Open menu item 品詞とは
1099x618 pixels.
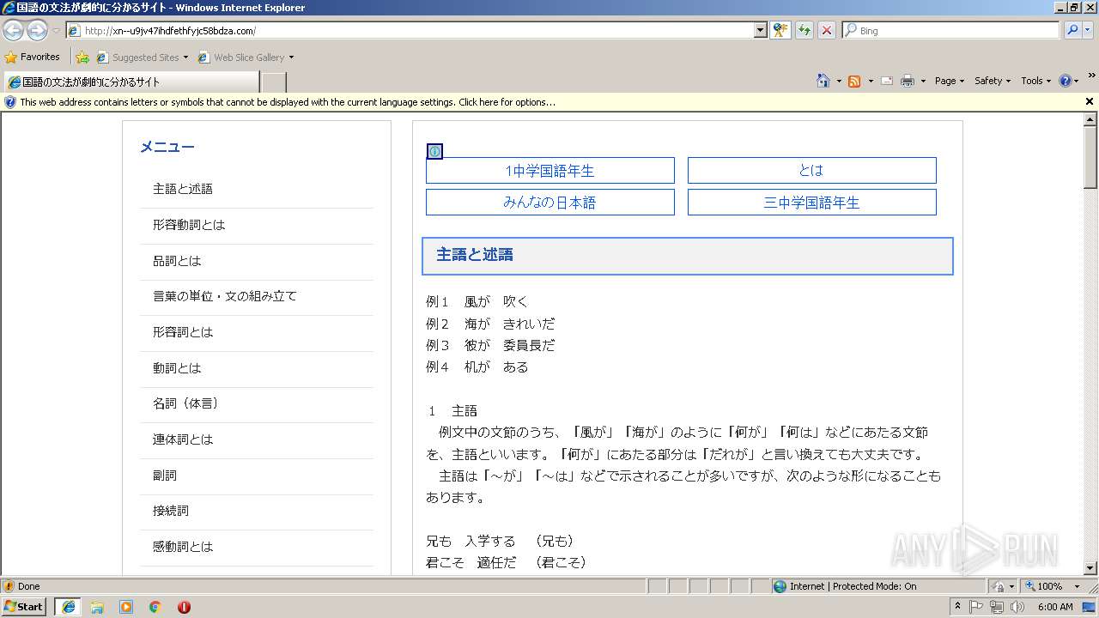tap(177, 261)
